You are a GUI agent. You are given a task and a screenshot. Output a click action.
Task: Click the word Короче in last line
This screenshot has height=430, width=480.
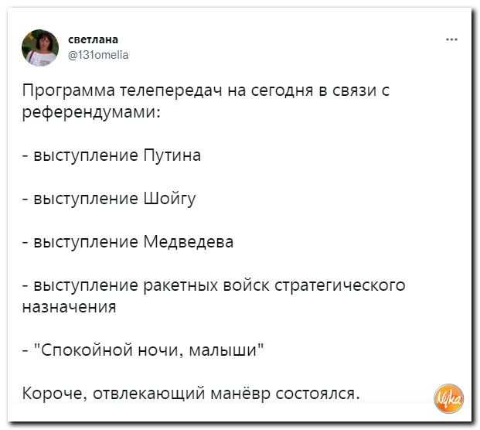(x=54, y=394)
